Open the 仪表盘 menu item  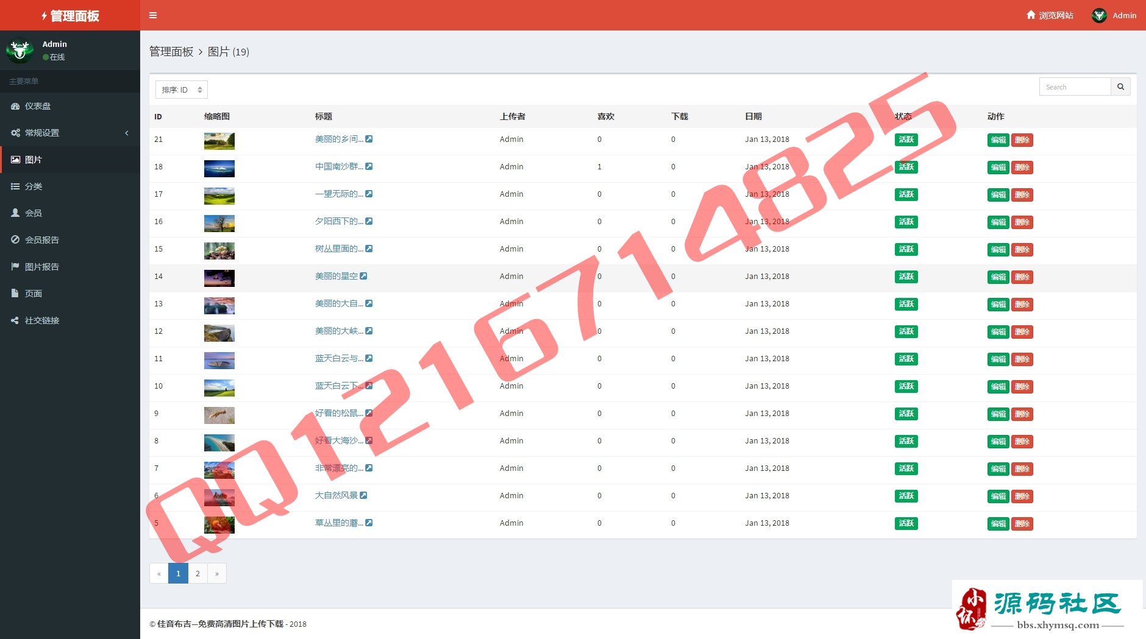(x=70, y=106)
